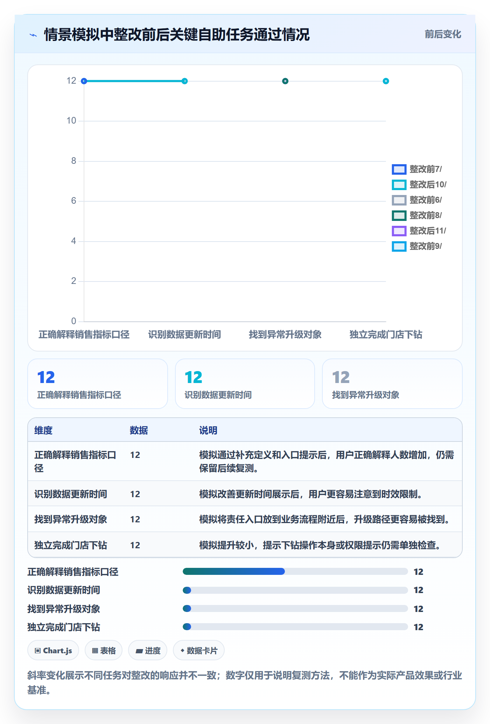Click the 表格 tag chip
Image resolution: width=490 pixels, height=724 pixels.
click(104, 650)
